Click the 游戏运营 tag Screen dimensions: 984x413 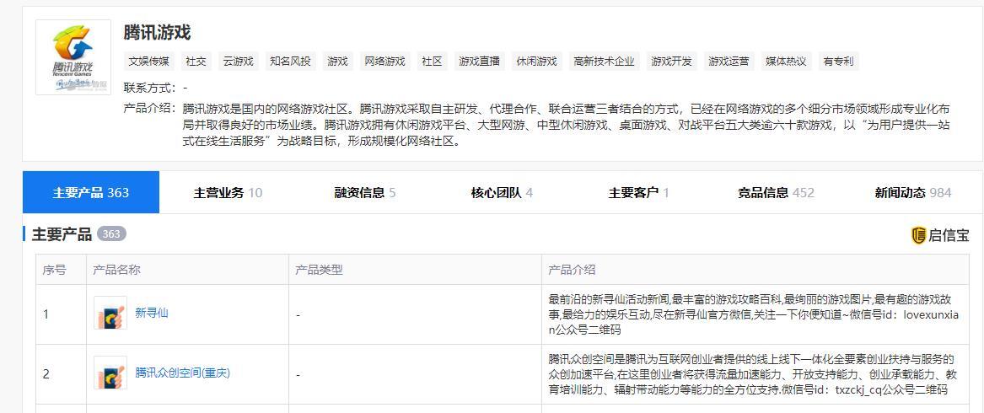tap(729, 61)
